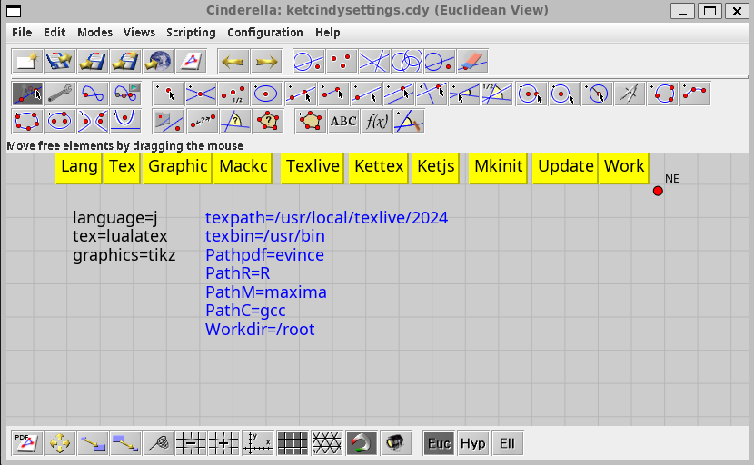The width and height of the screenshot is (754, 465).
Task: Click the four-arrow translate view icon
Action: click(x=60, y=443)
